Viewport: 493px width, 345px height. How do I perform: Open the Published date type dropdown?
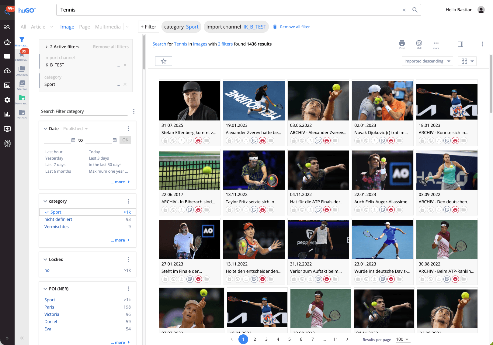[75, 129]
